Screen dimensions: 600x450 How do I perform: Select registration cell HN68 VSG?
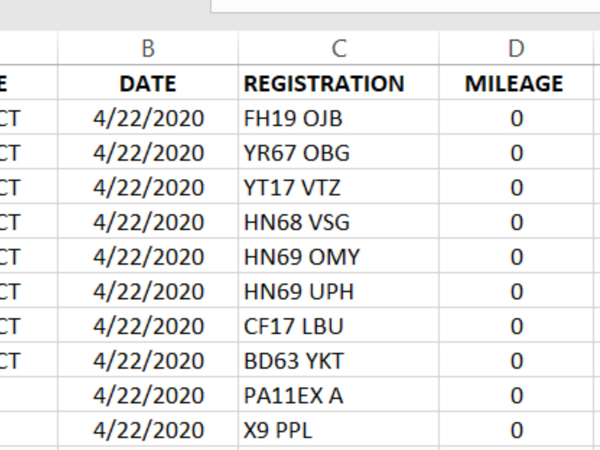point(338,222)
